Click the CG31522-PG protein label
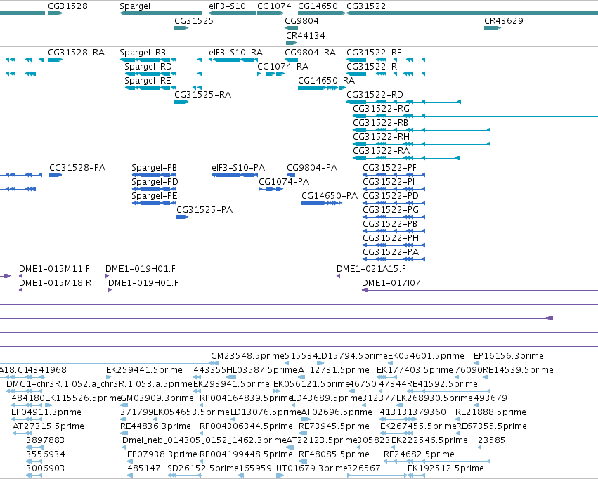598x479 pixels. coord(391,210)
